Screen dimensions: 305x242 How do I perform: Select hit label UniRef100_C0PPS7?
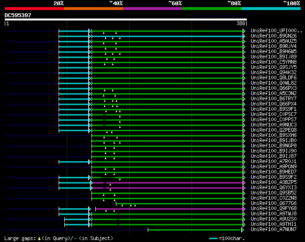(274, 120)
